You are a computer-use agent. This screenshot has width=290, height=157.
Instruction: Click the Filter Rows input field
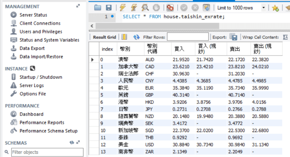pyautogui.click(x=188, y=37)
